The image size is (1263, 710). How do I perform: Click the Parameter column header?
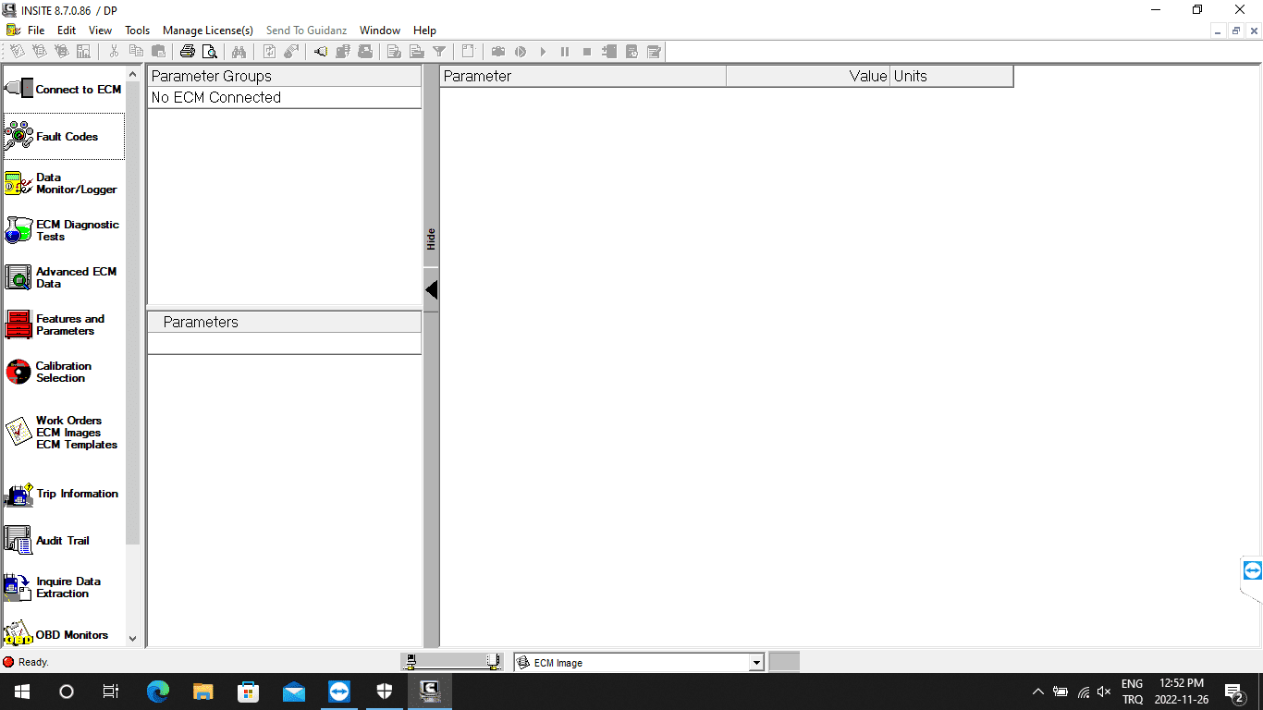(582, 77)
